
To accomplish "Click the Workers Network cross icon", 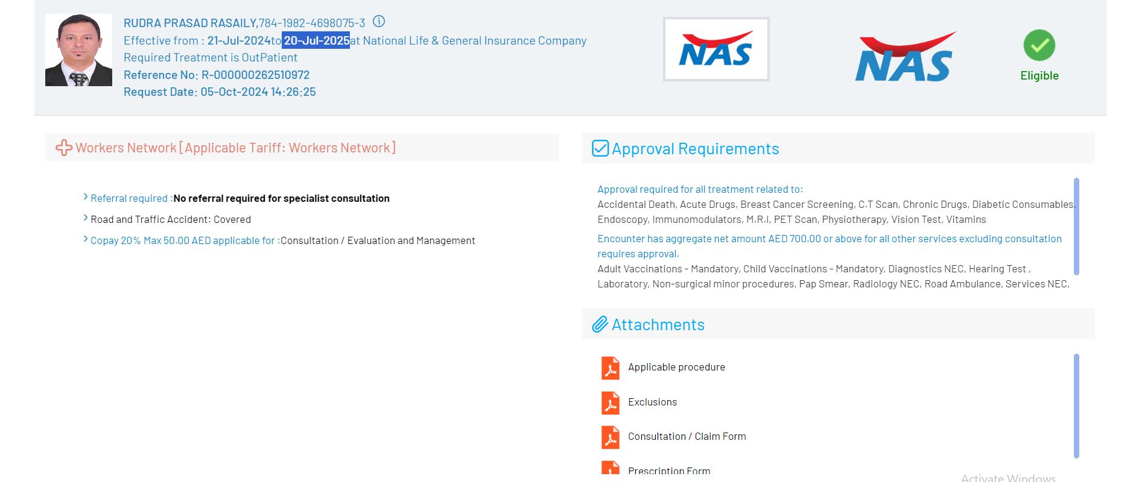I will 64,148.
